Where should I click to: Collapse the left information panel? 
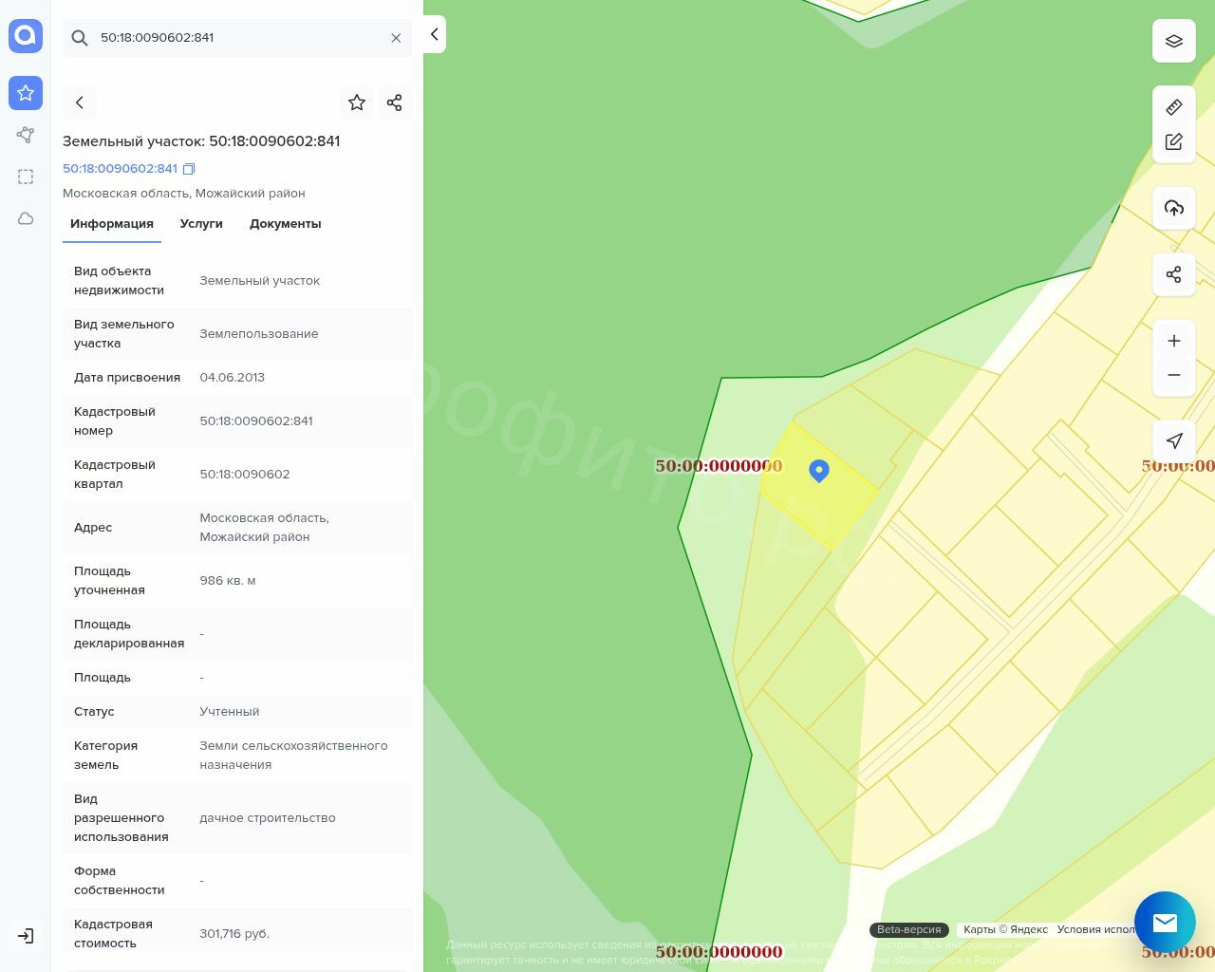[x=434, y=34]
